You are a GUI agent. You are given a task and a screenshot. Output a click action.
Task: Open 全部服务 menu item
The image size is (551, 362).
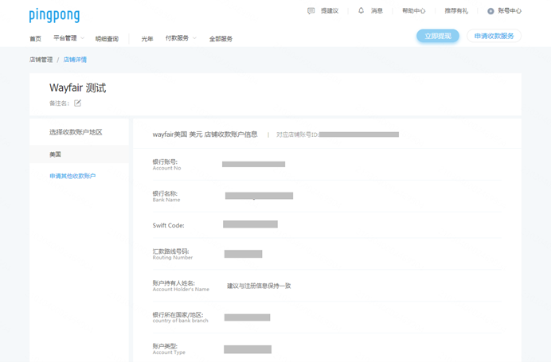coord(221,39)
